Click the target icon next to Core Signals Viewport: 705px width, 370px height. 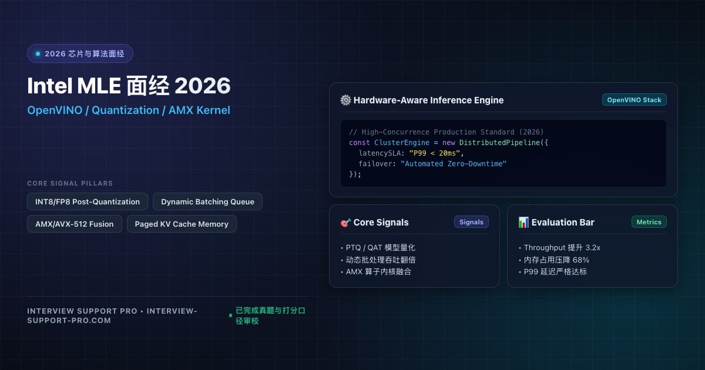coord(345,223)
